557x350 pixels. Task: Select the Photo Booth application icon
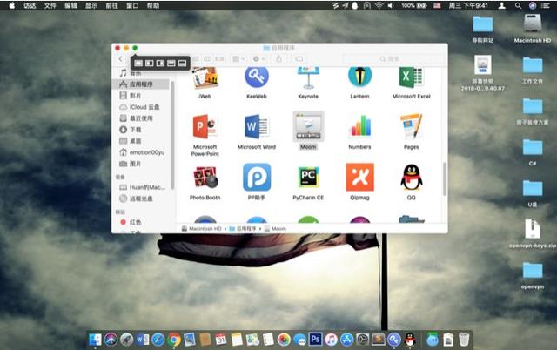click(205, 178)
